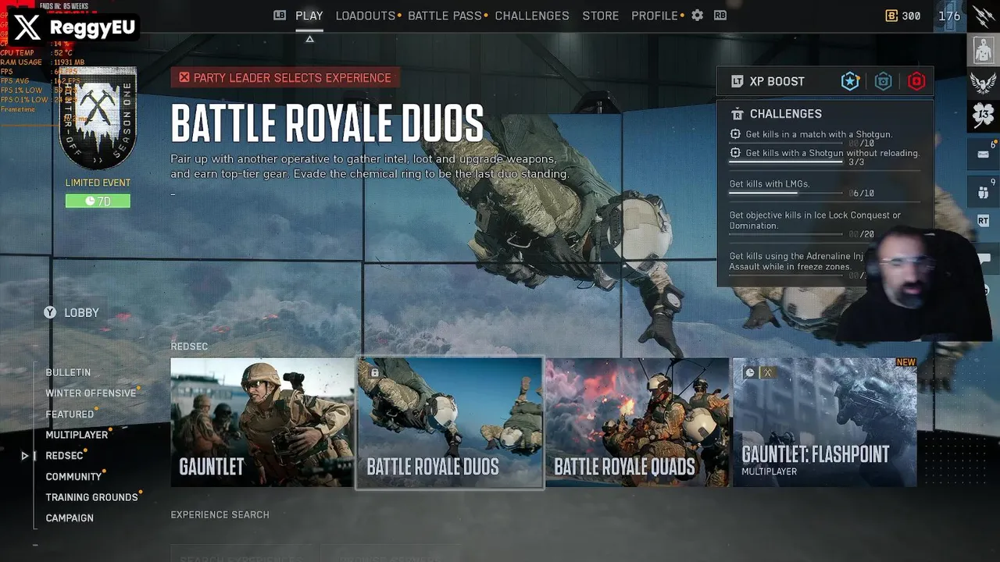Viewport: 1000px width, 562px height.
Task: Open the mail inbox icon with 6
Action: click(x=984, y=154)
